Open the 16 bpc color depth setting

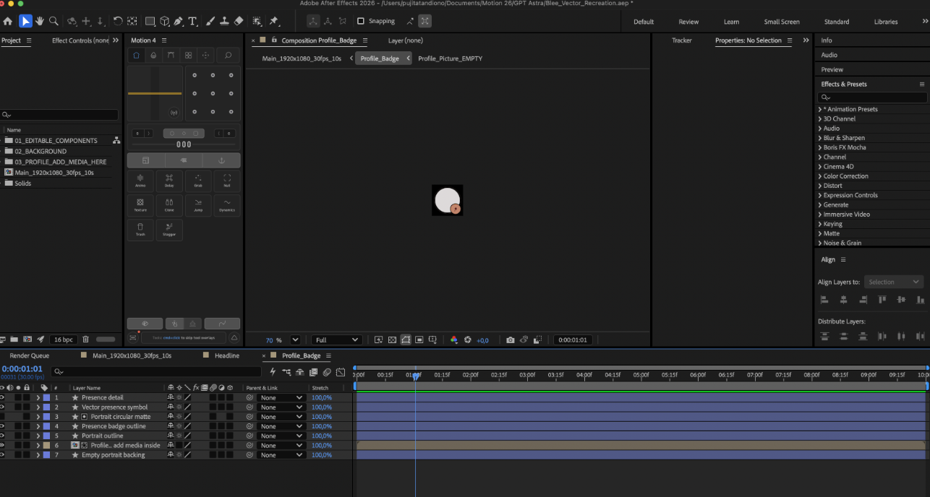coord(64,340)
